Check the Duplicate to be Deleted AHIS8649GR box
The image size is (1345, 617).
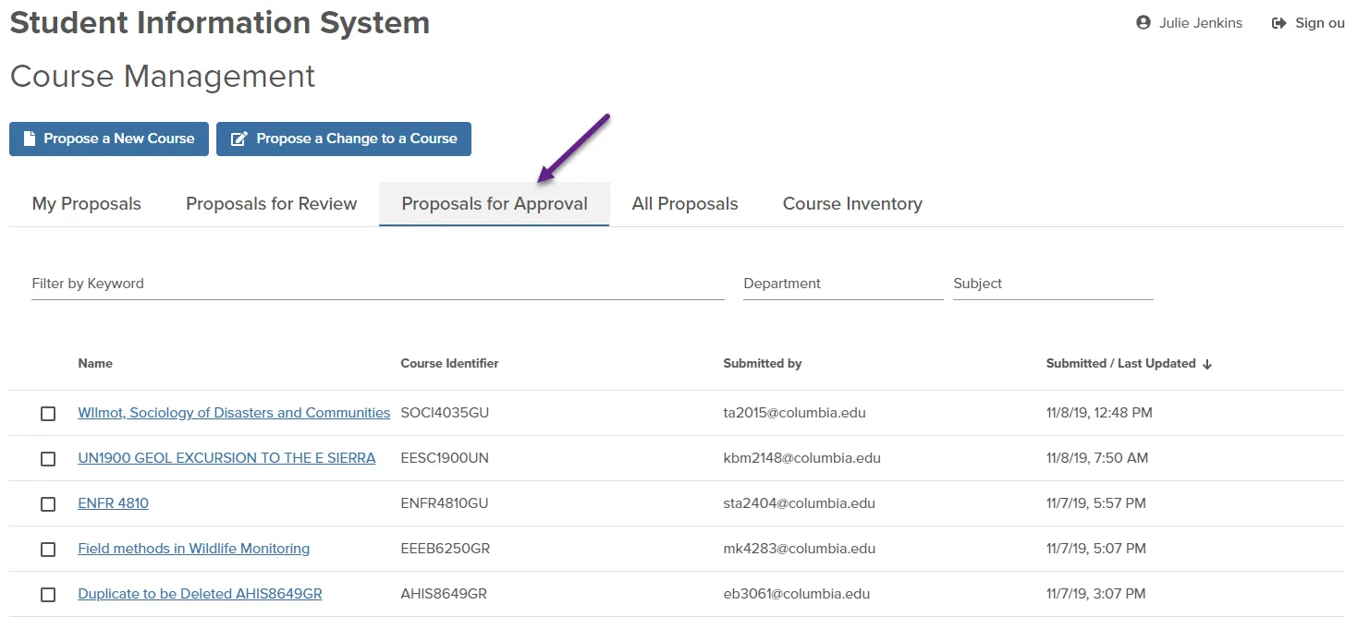pyautogui.click(x=48, y=595)
